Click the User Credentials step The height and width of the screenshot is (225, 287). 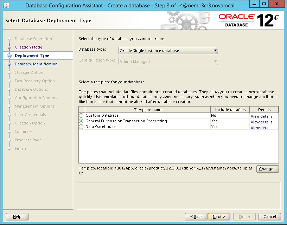30,115
